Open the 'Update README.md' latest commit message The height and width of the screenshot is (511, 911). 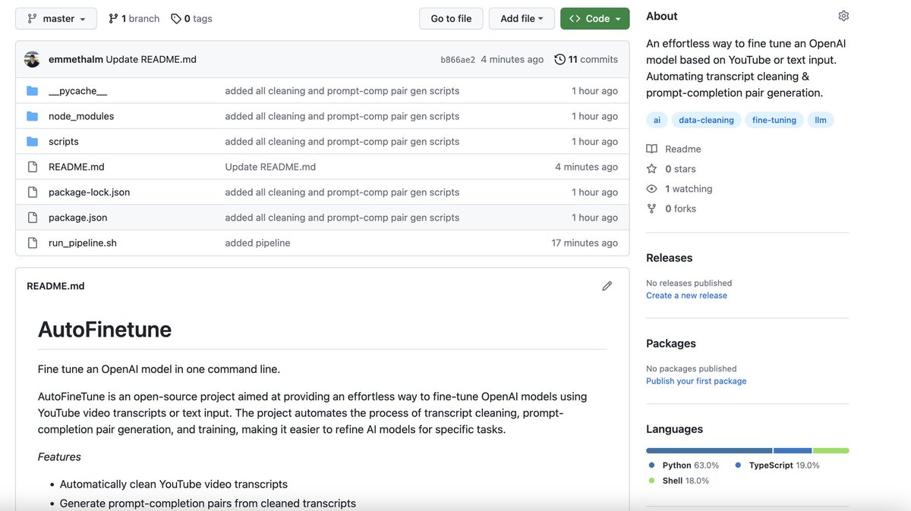[x=151, y=59]
